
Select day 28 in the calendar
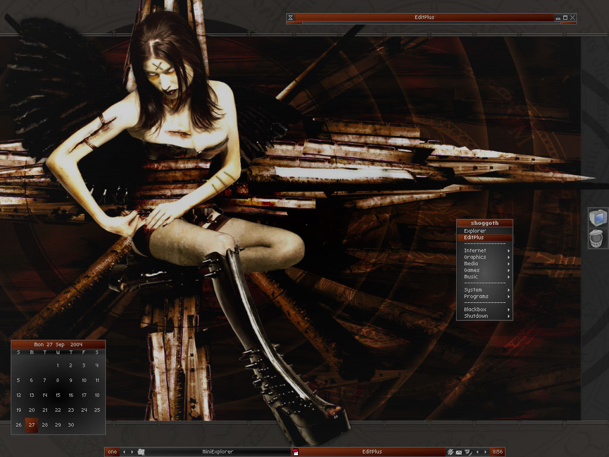click(45, 425)
